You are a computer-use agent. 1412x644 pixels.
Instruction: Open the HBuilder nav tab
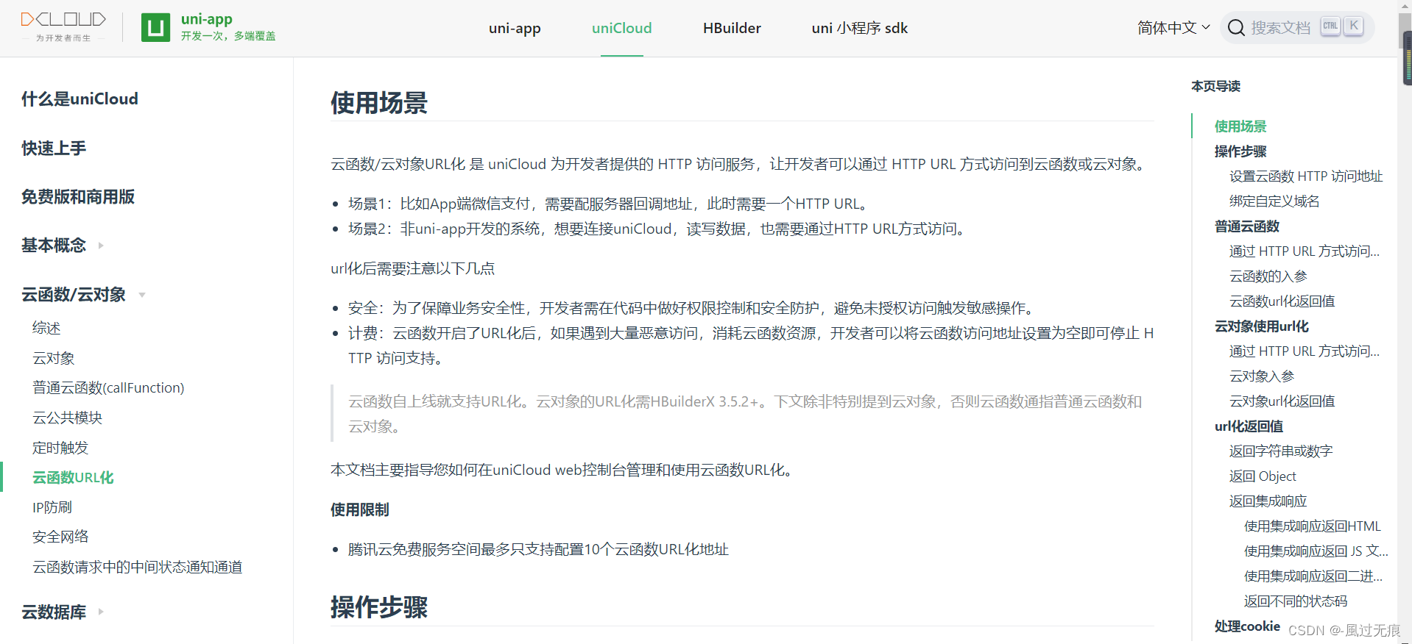click(732, 28)
